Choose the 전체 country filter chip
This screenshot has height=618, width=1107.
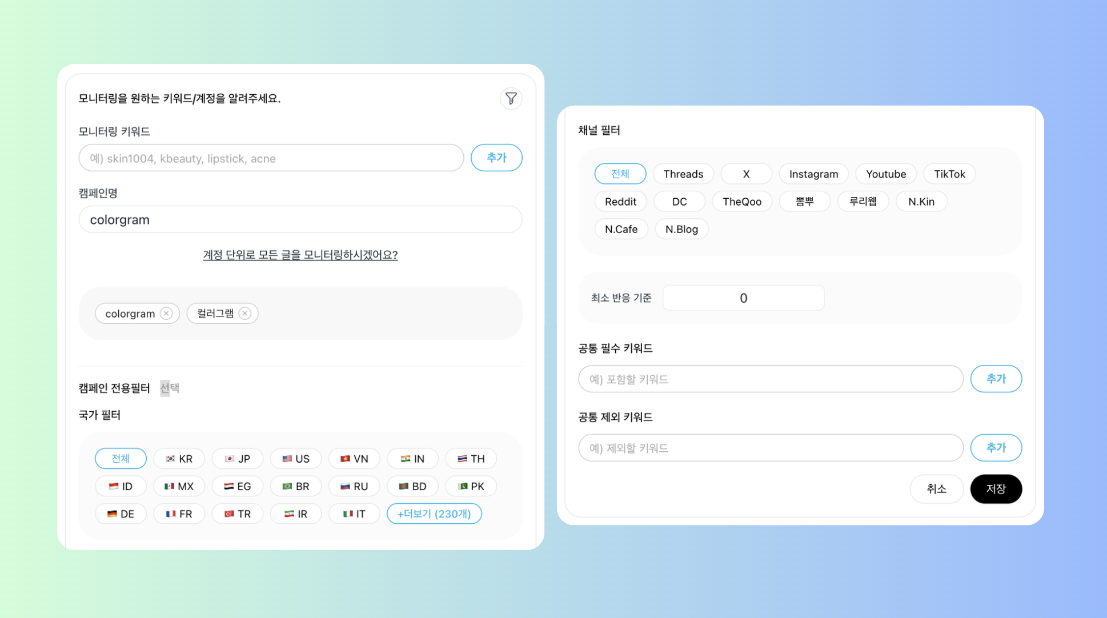pyautogui.click(x=121, y=459)
